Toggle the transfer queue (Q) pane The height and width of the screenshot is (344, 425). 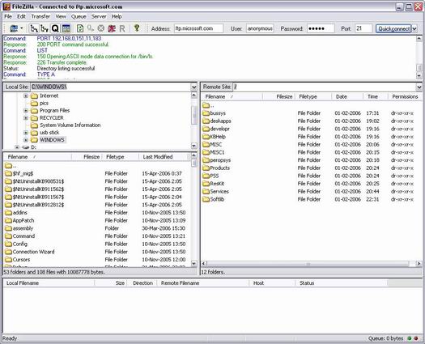pyautogui.click(x=55, y=28)
